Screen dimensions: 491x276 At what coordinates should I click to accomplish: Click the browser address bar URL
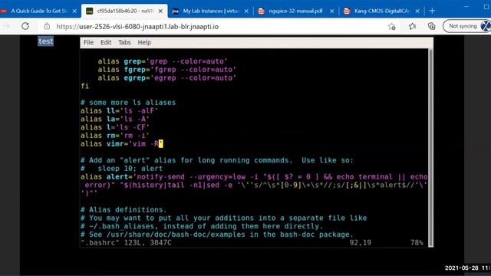[137, 27]
